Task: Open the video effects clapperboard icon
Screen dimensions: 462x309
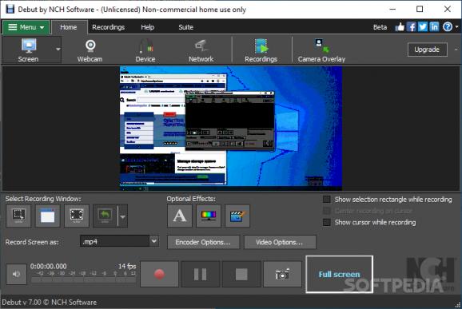Action: click(237, 216)
